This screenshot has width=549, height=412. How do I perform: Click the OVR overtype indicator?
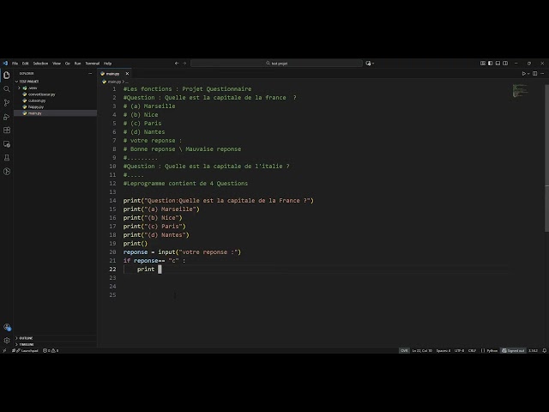(404, 350)
